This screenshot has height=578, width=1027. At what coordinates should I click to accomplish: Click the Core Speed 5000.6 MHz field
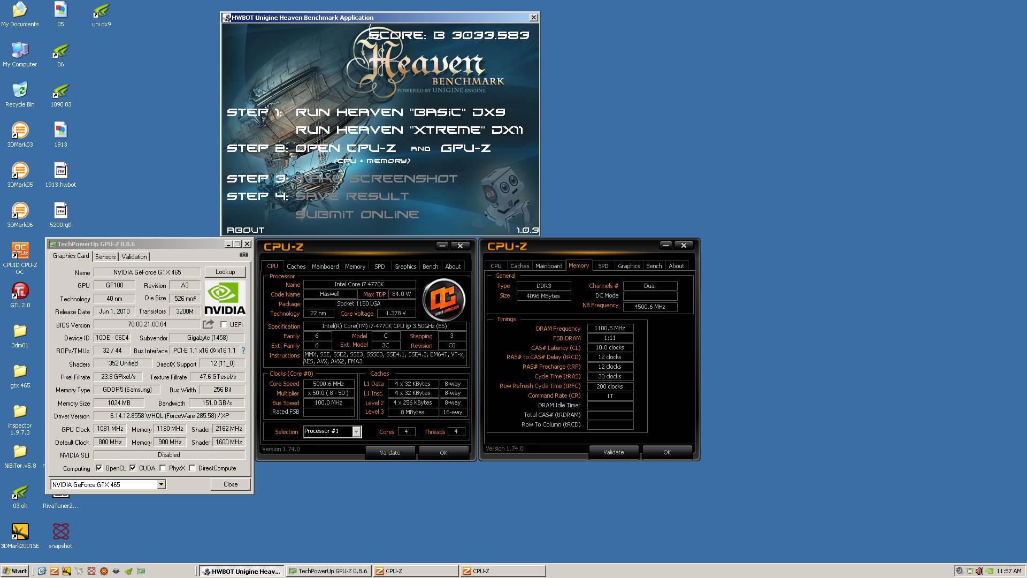328,384
